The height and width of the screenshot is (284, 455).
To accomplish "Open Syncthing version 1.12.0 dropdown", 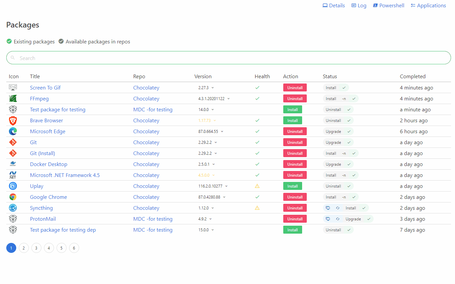I will tap(206, 208).
